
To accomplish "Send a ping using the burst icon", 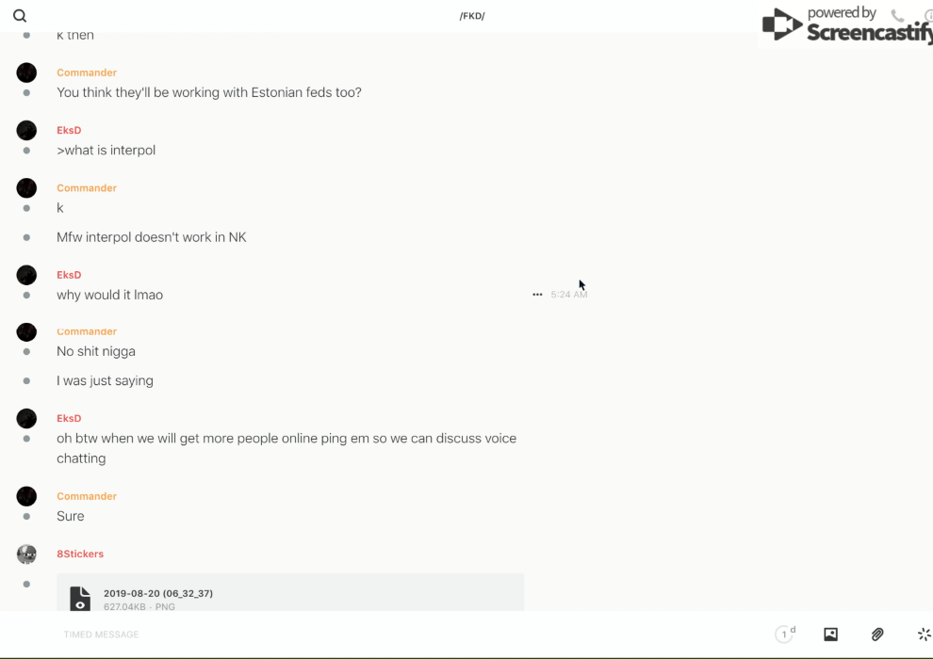I will point(925,634).
